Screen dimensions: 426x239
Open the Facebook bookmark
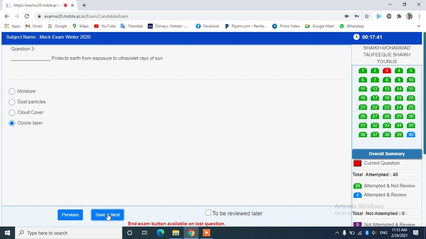pos(207,26)
